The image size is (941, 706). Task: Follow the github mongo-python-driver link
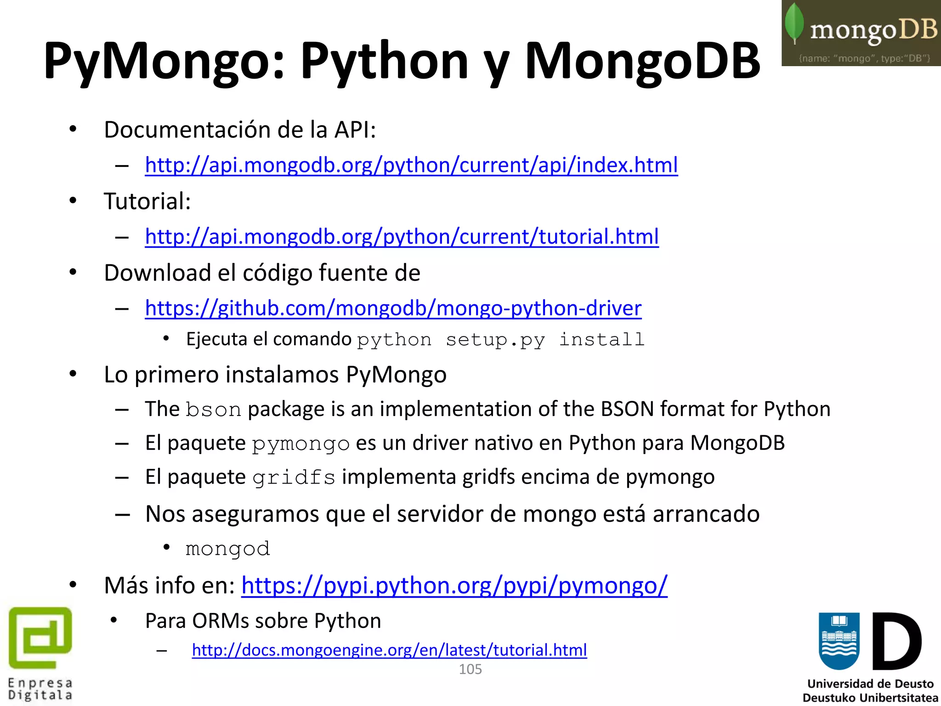click(x=393, y=308)
